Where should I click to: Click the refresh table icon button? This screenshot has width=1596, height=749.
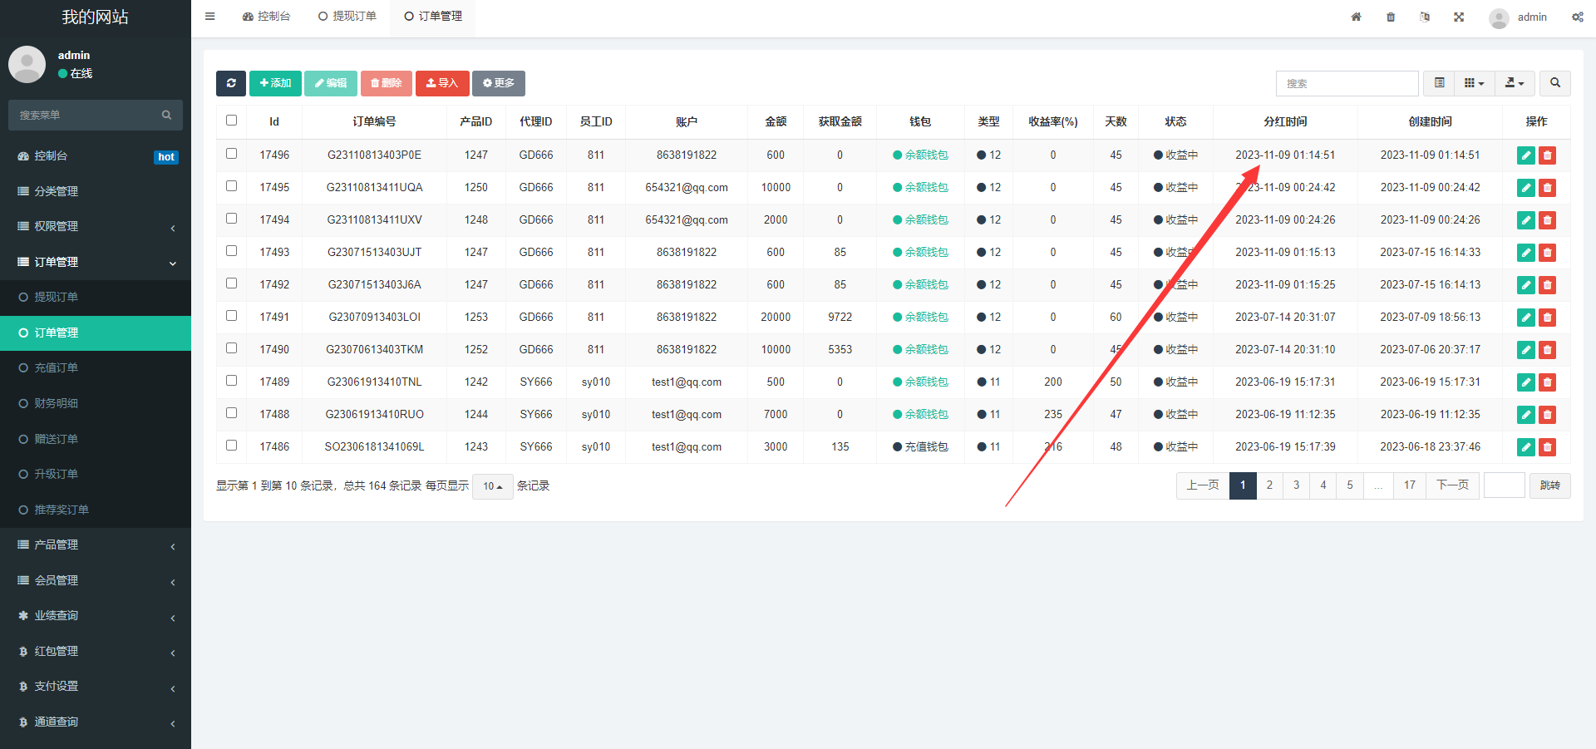click(x=231, y=83)
